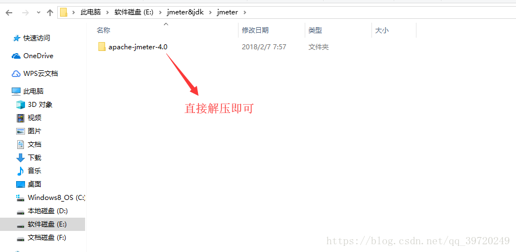
Task: Click the back navigation arrow
Action: coord(9,13)
